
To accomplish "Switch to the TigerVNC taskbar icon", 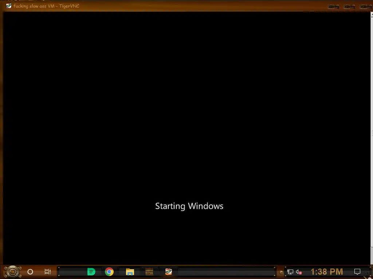I will click(x=169, y=272).
